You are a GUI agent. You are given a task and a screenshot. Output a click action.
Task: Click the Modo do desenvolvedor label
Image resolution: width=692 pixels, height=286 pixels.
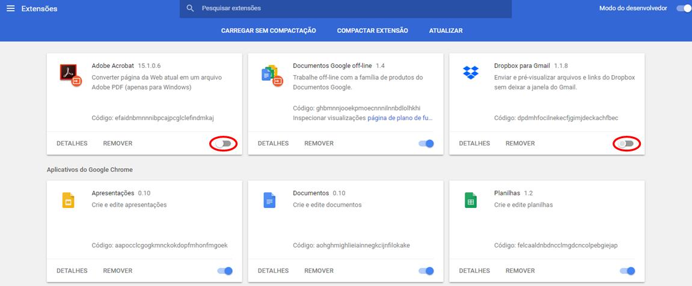633,8
